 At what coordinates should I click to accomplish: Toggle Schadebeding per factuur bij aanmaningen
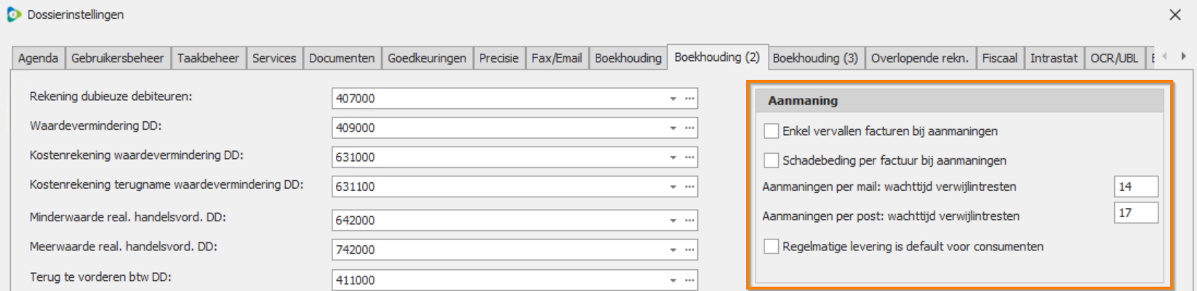(x=772, y=160)
